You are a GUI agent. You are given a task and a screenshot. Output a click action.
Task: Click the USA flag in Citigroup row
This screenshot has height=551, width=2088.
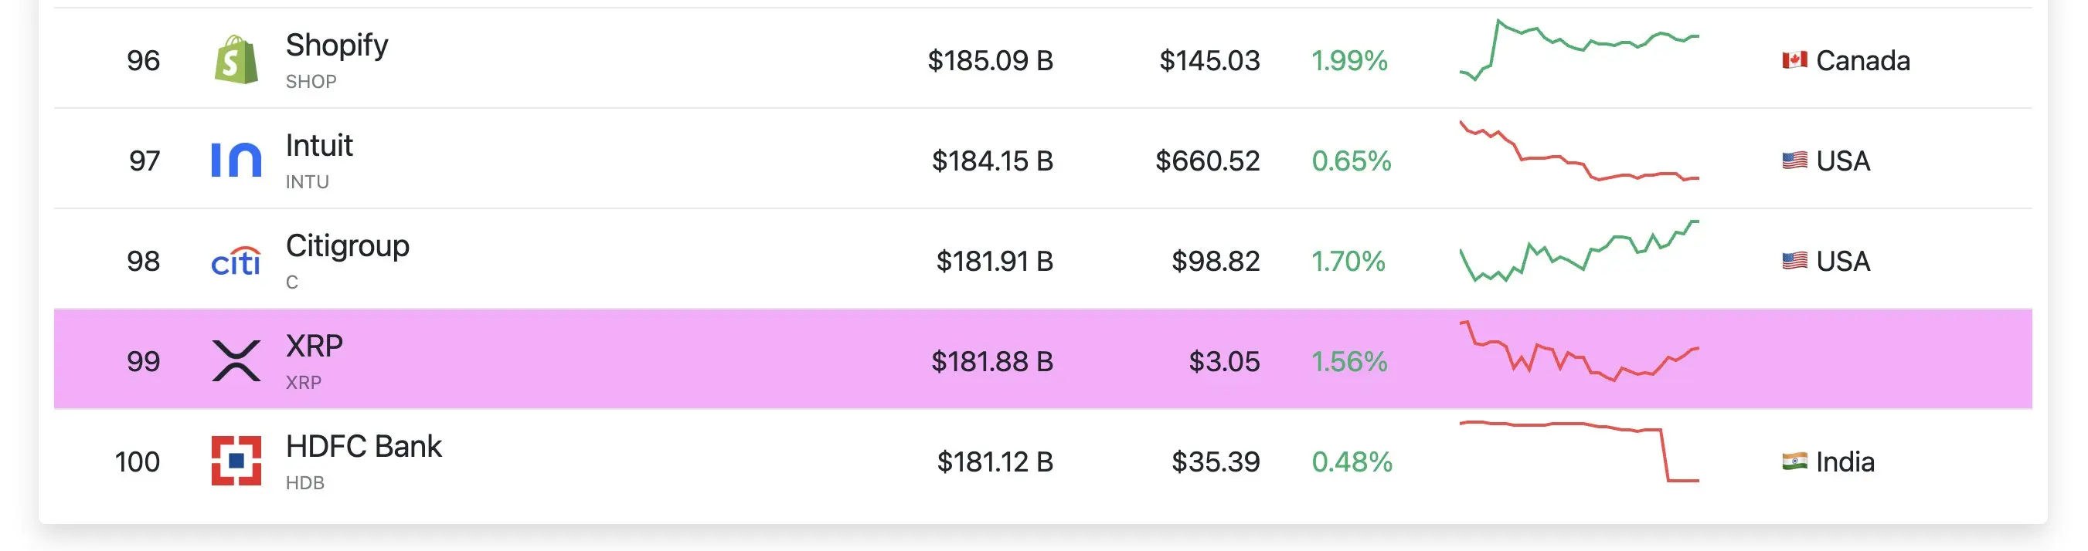pos(1794,261)
